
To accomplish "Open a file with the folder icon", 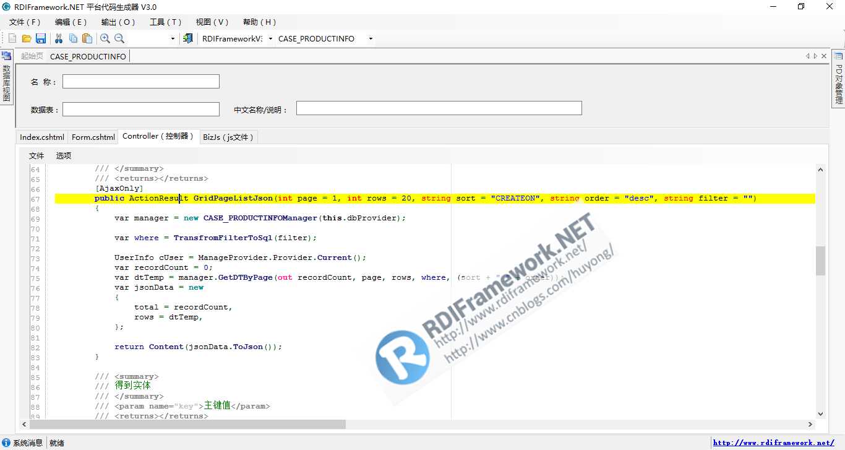I will 27,38.
